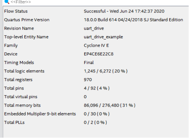Select the Revision Name row
Viewport: 189px width, 138px height.
pos(96,28)
